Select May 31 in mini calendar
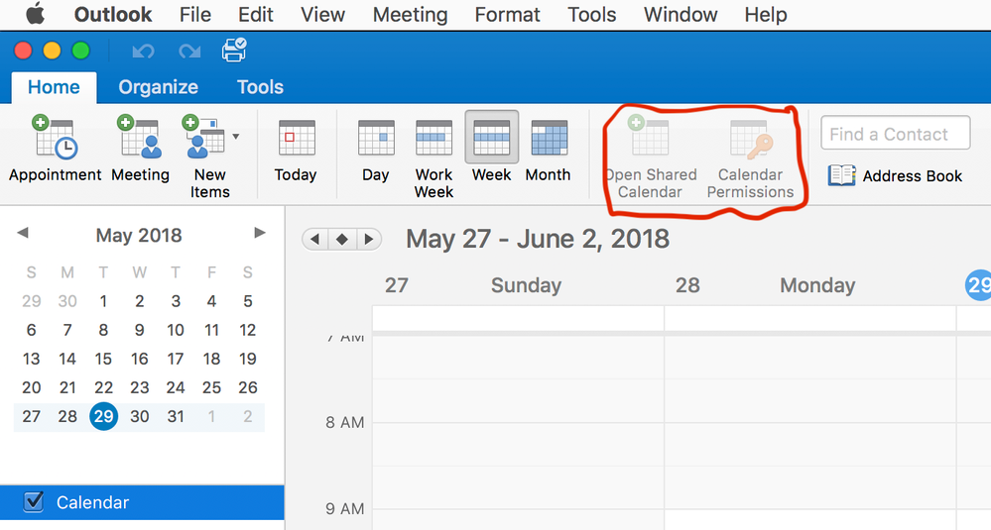This screenshot has width=991, height=530. (x=176, y=416)
